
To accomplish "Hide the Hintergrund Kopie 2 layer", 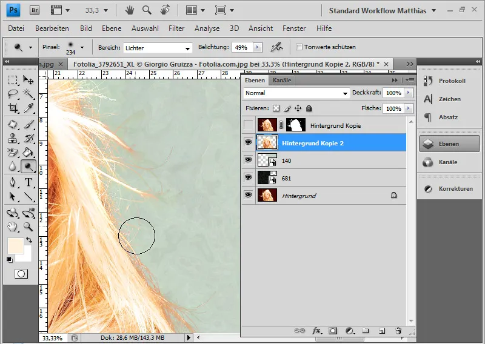I will point(249,142).
